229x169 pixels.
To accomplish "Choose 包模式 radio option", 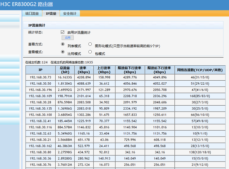I will [90, 52].
